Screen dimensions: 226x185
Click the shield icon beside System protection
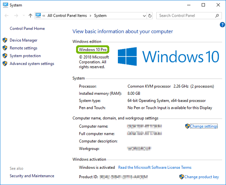(x=5, y=56)
